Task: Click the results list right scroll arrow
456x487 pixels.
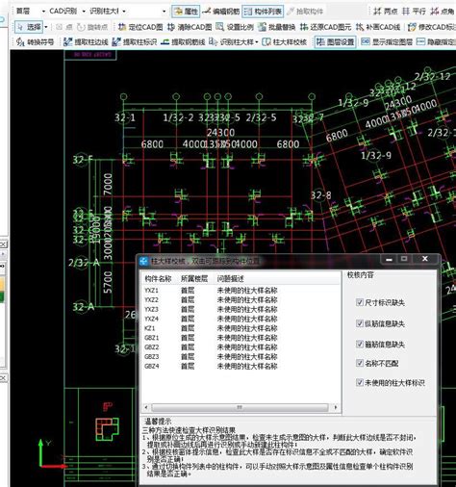Action: (x=336, y=407)
